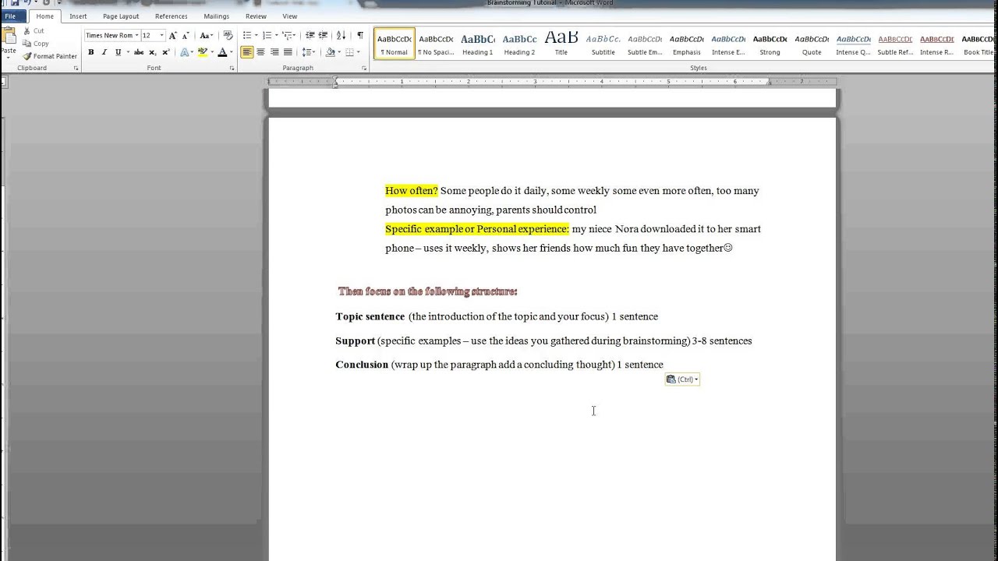
Task: Switch to the Insert tab
Action: pyautogui.click(x=78, y=16)
